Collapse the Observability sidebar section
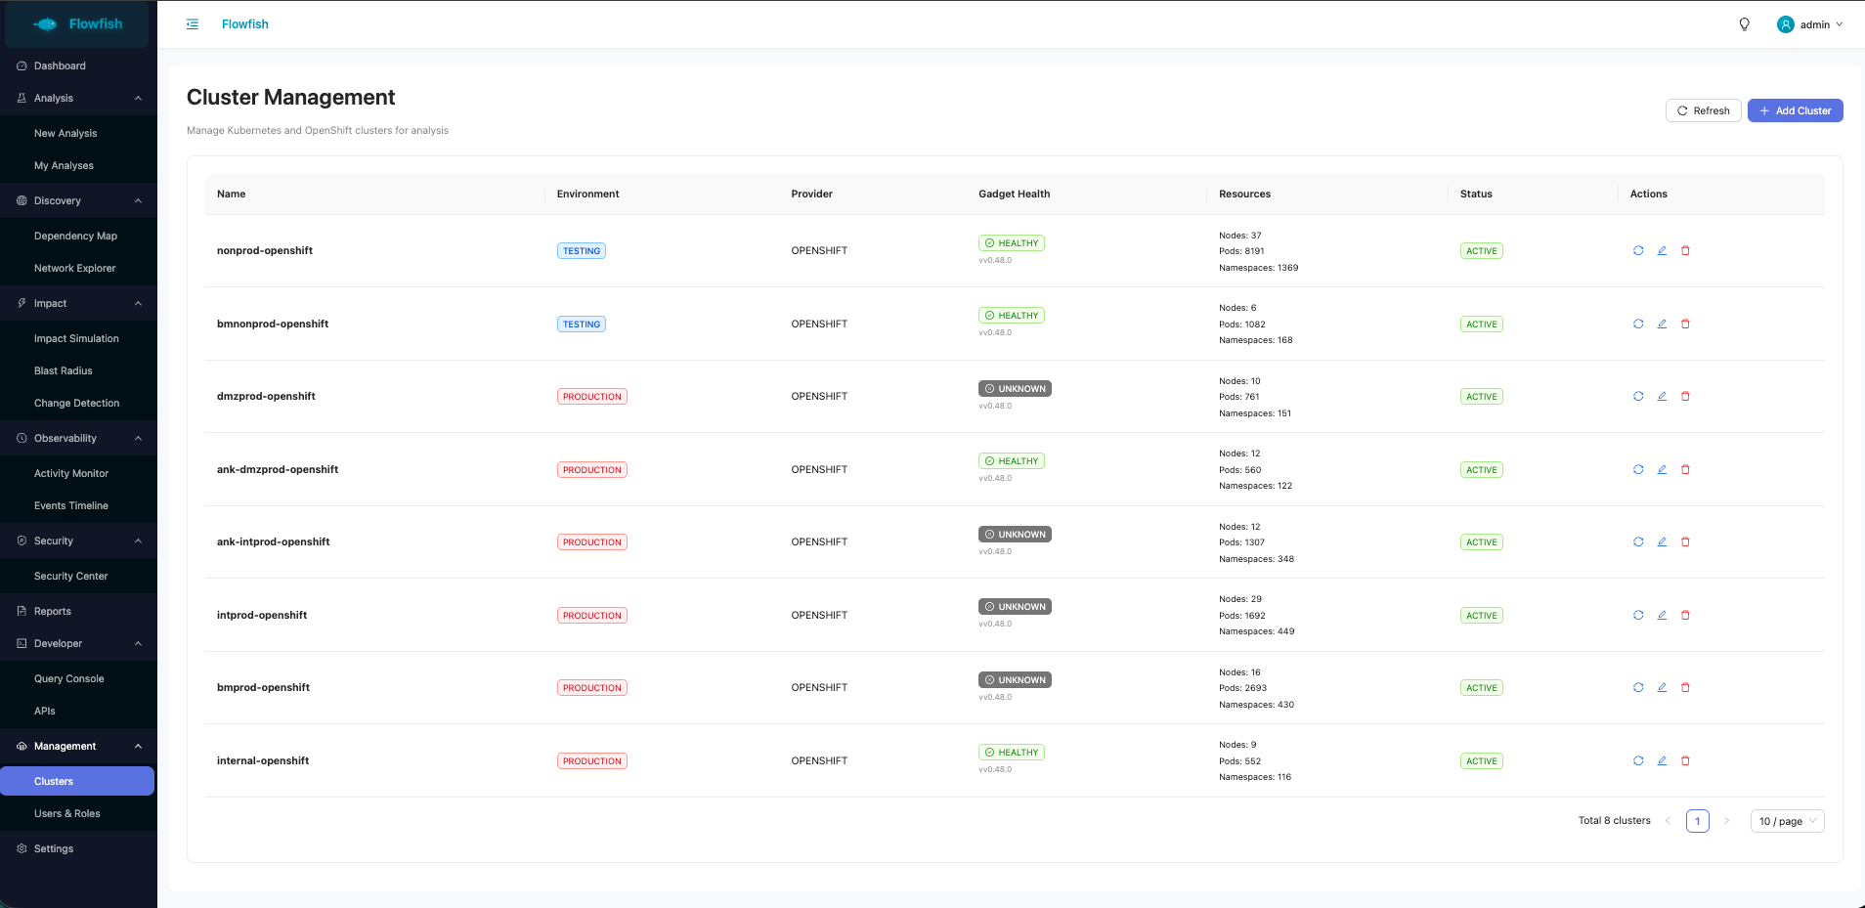1865x908 pixels. pyautogui.click(x=78, y=438)
